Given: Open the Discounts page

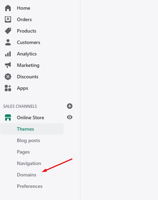Looking at the screenshot, I should tap(28, 77).
